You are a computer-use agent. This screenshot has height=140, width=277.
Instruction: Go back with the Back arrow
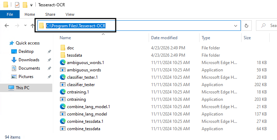(x=7, y=26)
